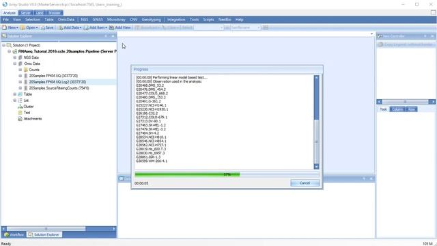Open the Table menu
Image resolution: width=437 pixels, height=246 pixels.
tap(49, 20)
